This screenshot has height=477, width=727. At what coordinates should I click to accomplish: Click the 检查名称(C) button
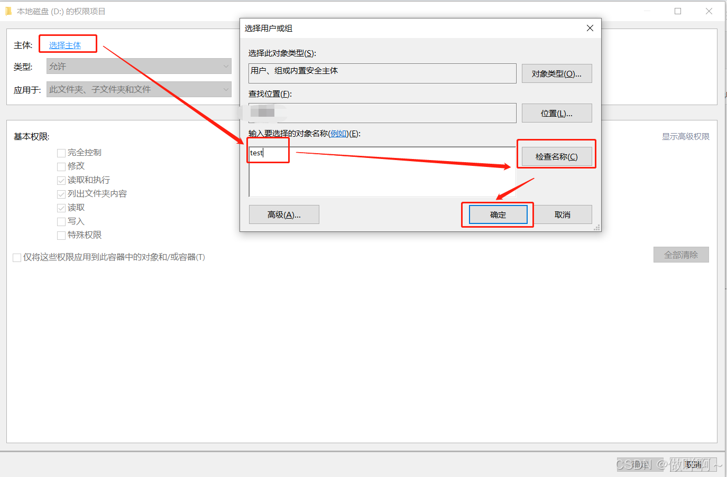point(557,156)
